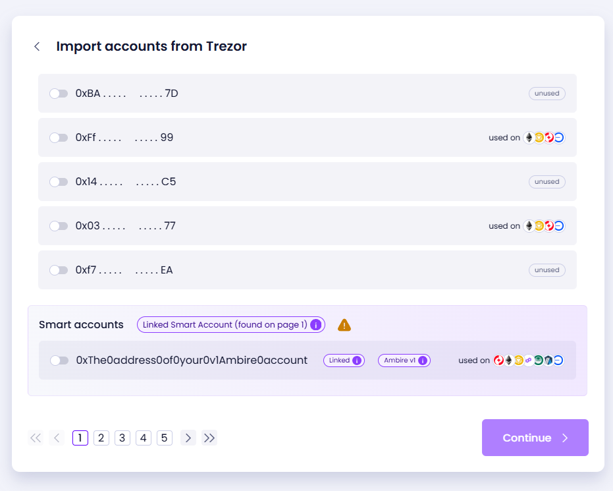Enable the toggle for account 0xBA

click(x=59, y=93)
